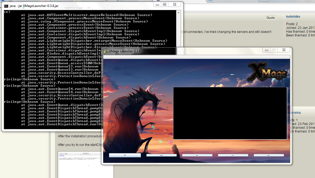Close the XMage Launcher window
The height and width of the screenshot is (178, 315).
(x=284, y=50)
